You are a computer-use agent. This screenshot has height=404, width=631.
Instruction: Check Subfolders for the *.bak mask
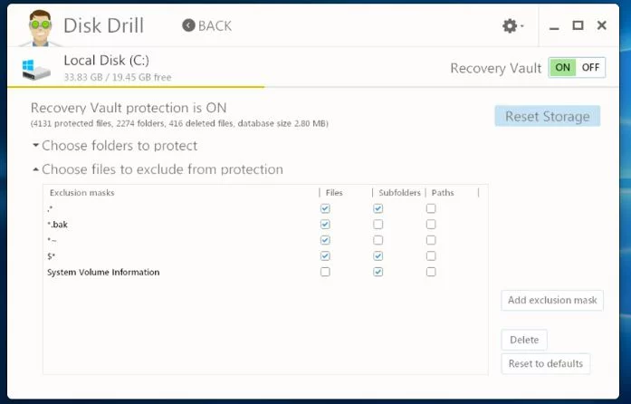378,225
